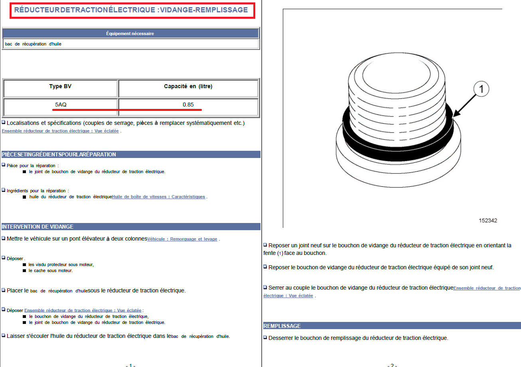Click the "Vidange-Remplissage" document title
Image resolution: width=521 pixels, height=367 pixels.
(x=131, y=10)
